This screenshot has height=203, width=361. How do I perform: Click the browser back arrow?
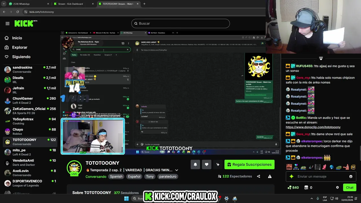4,12
